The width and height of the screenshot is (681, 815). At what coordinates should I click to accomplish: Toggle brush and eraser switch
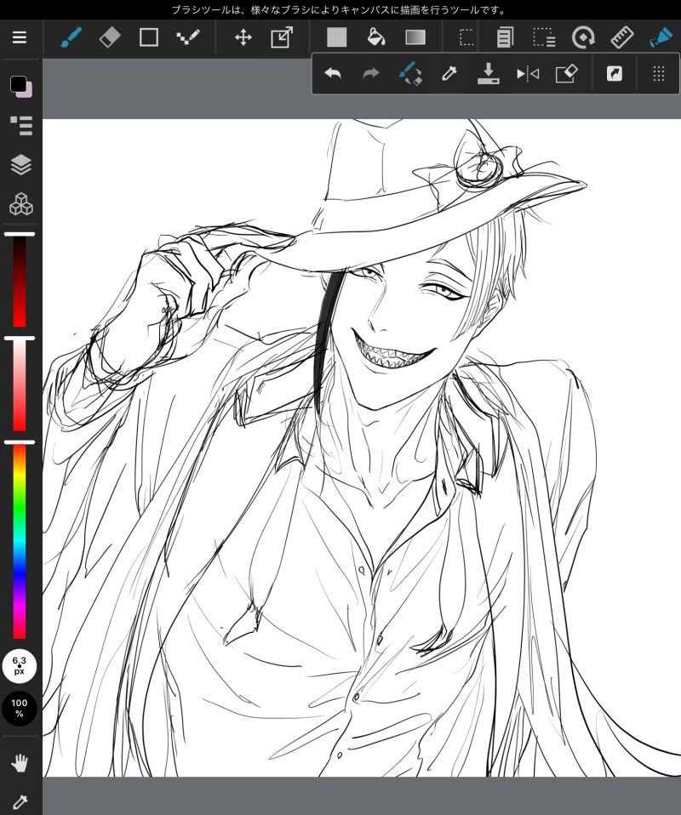[x=410, y=74]
